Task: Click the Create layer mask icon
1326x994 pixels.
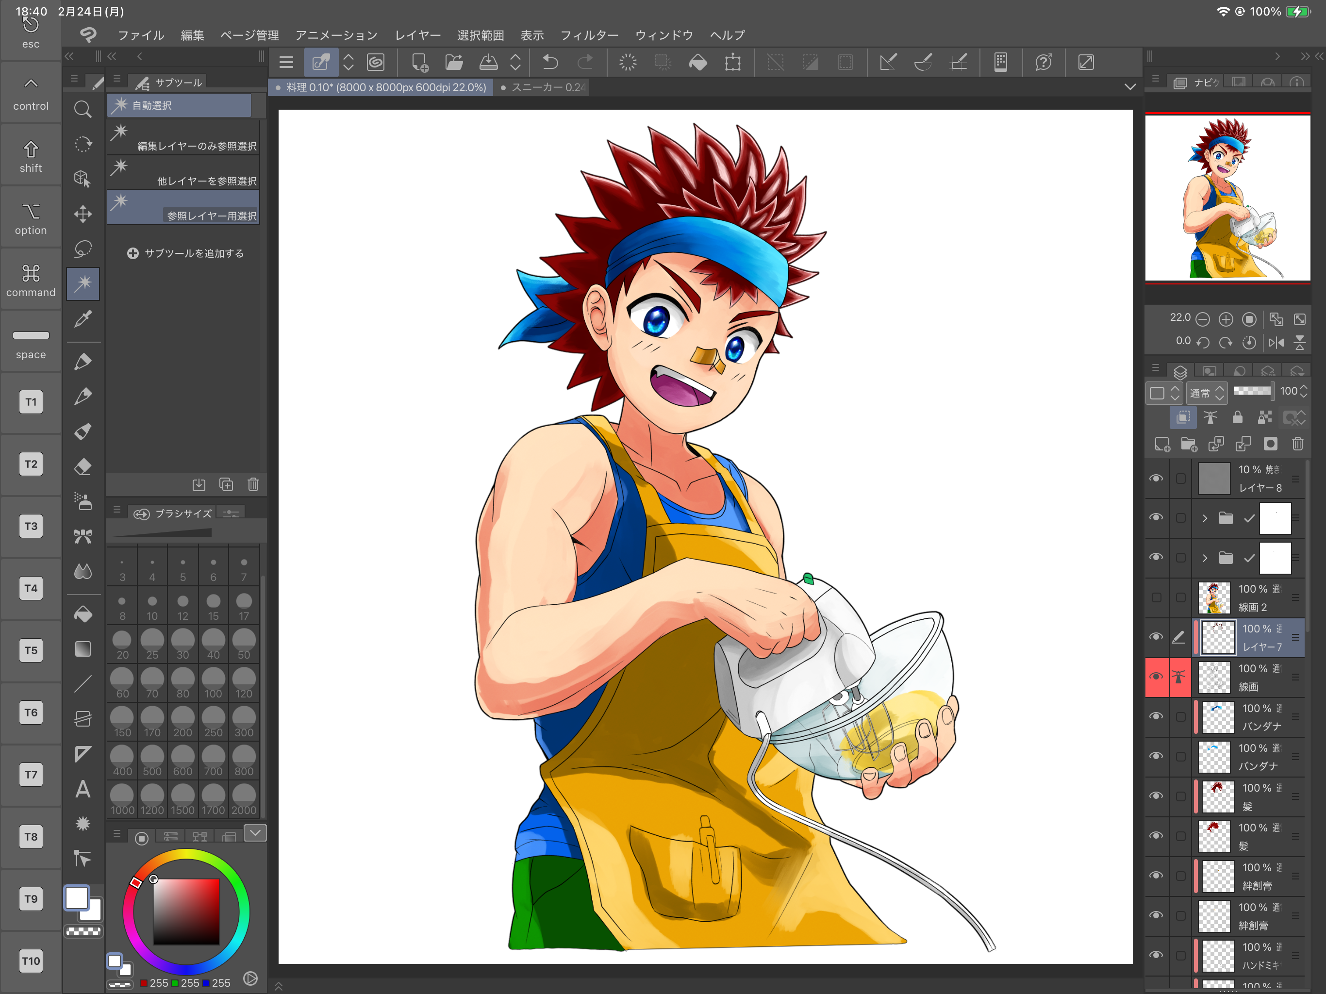Action: (x=1270, y=444)
